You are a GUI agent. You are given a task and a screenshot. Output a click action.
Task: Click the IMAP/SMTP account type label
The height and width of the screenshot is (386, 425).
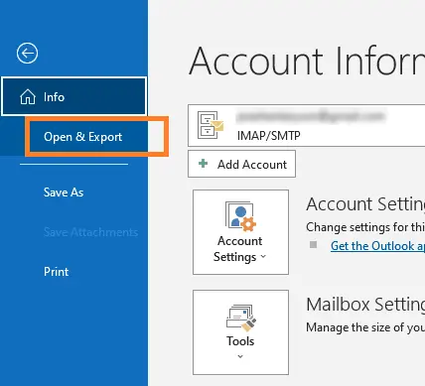pos(269,135)
